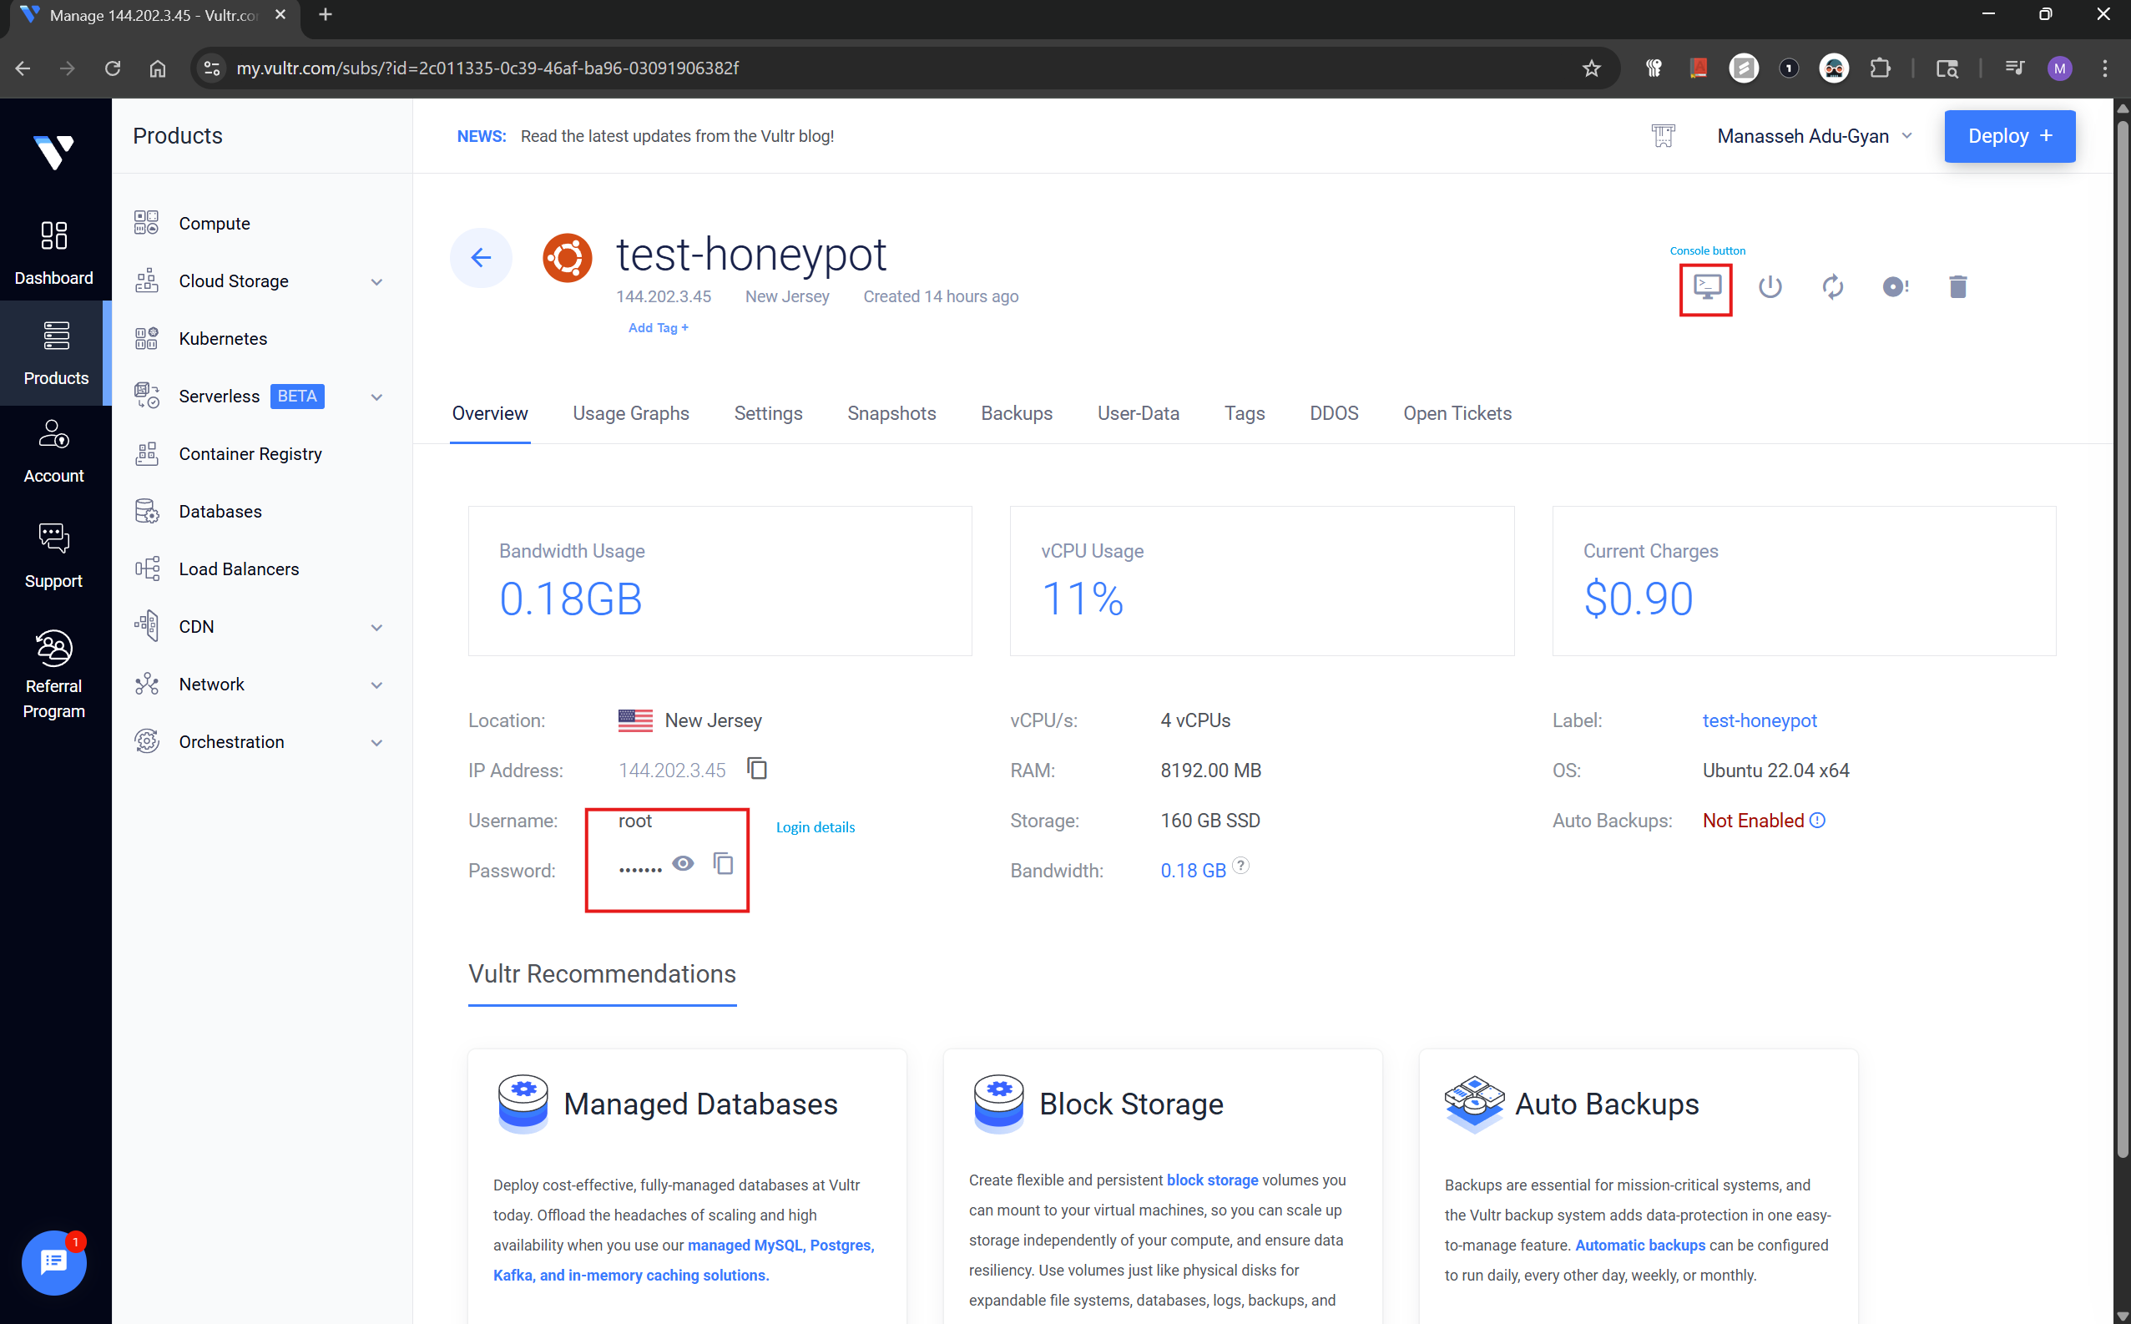Viewport: 2131px width, 1324px height.
Task: Copy the IP address to clipboard
Action: [x=756, y=769]
